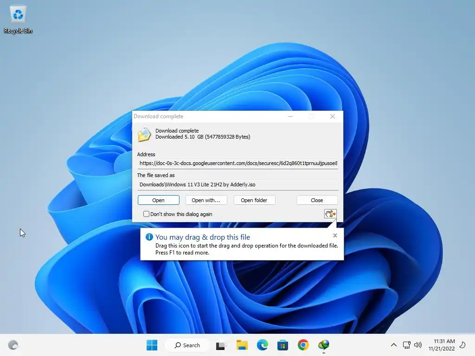475x356 pixels.
Task: Open the Windows Start menu
Action: 152,345
